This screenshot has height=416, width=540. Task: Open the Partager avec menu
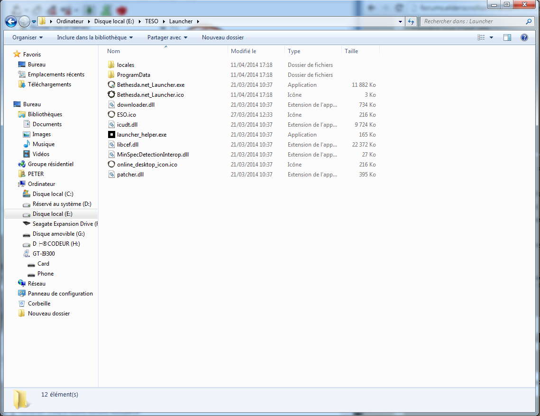tap(167, 37)
